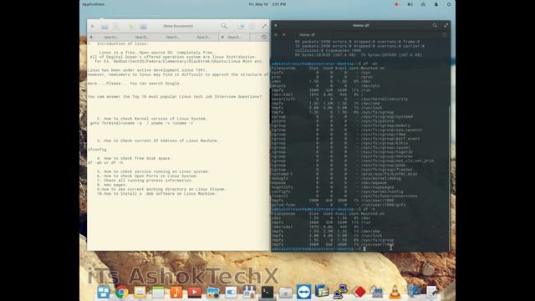Add a new tab in the text editor
The image size is (535, 301).
tap(91, 37)
